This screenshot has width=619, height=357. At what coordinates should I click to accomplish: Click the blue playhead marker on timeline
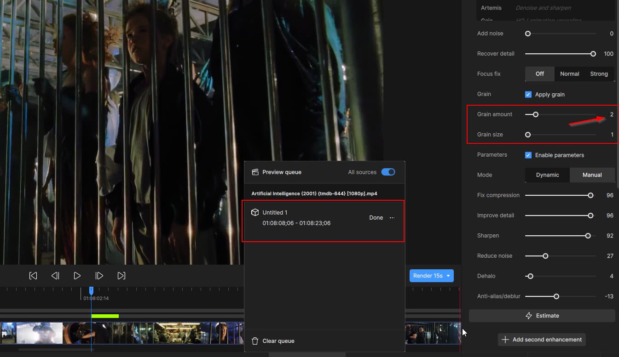click(91, 290)
